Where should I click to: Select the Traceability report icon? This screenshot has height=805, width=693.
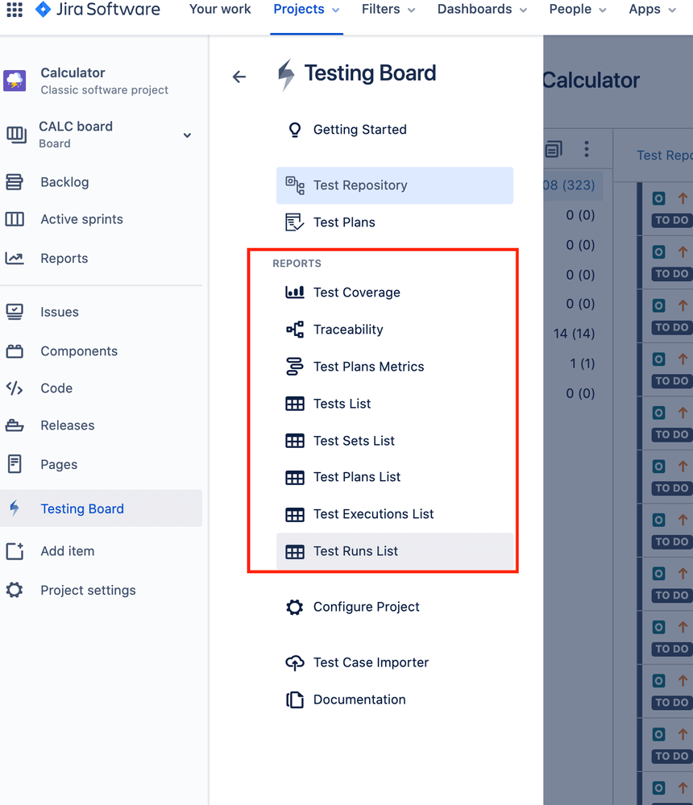[295, 329]
